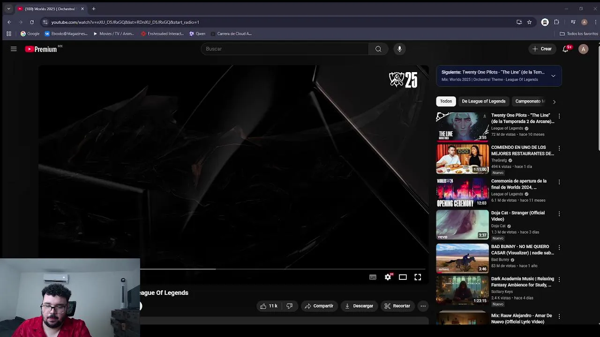Open the Chrome profile avatar

(584, 22)
